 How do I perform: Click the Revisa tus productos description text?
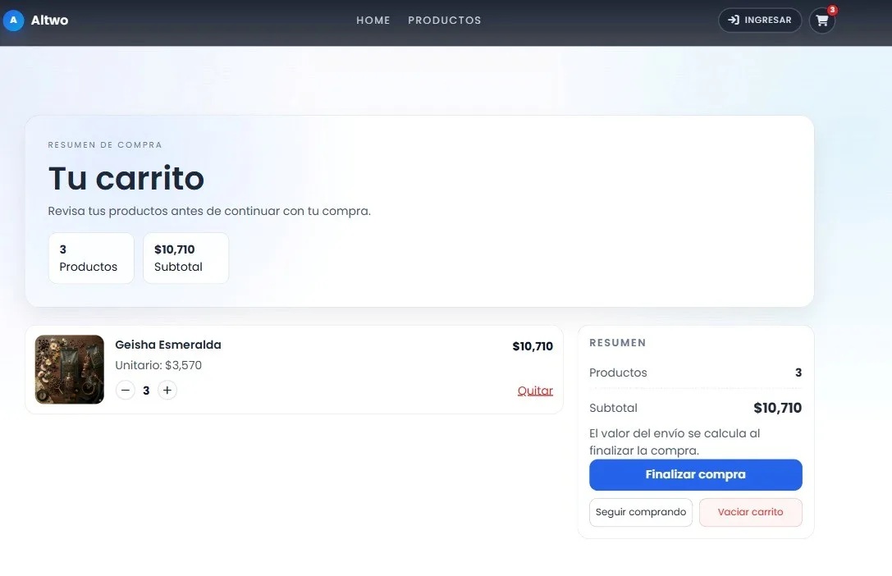(209, 211)
